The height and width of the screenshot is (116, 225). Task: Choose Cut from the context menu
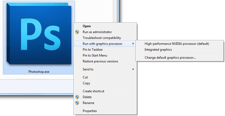(105, 77)
